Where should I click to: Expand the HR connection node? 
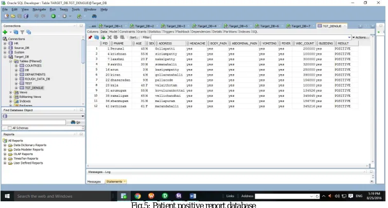(5, 43)
